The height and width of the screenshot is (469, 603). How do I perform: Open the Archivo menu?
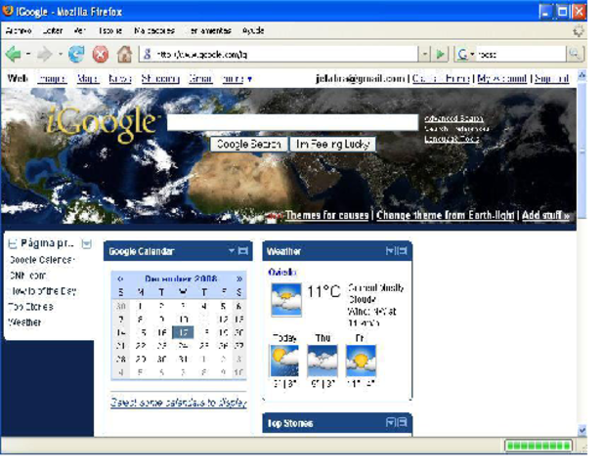pos(19,30)
